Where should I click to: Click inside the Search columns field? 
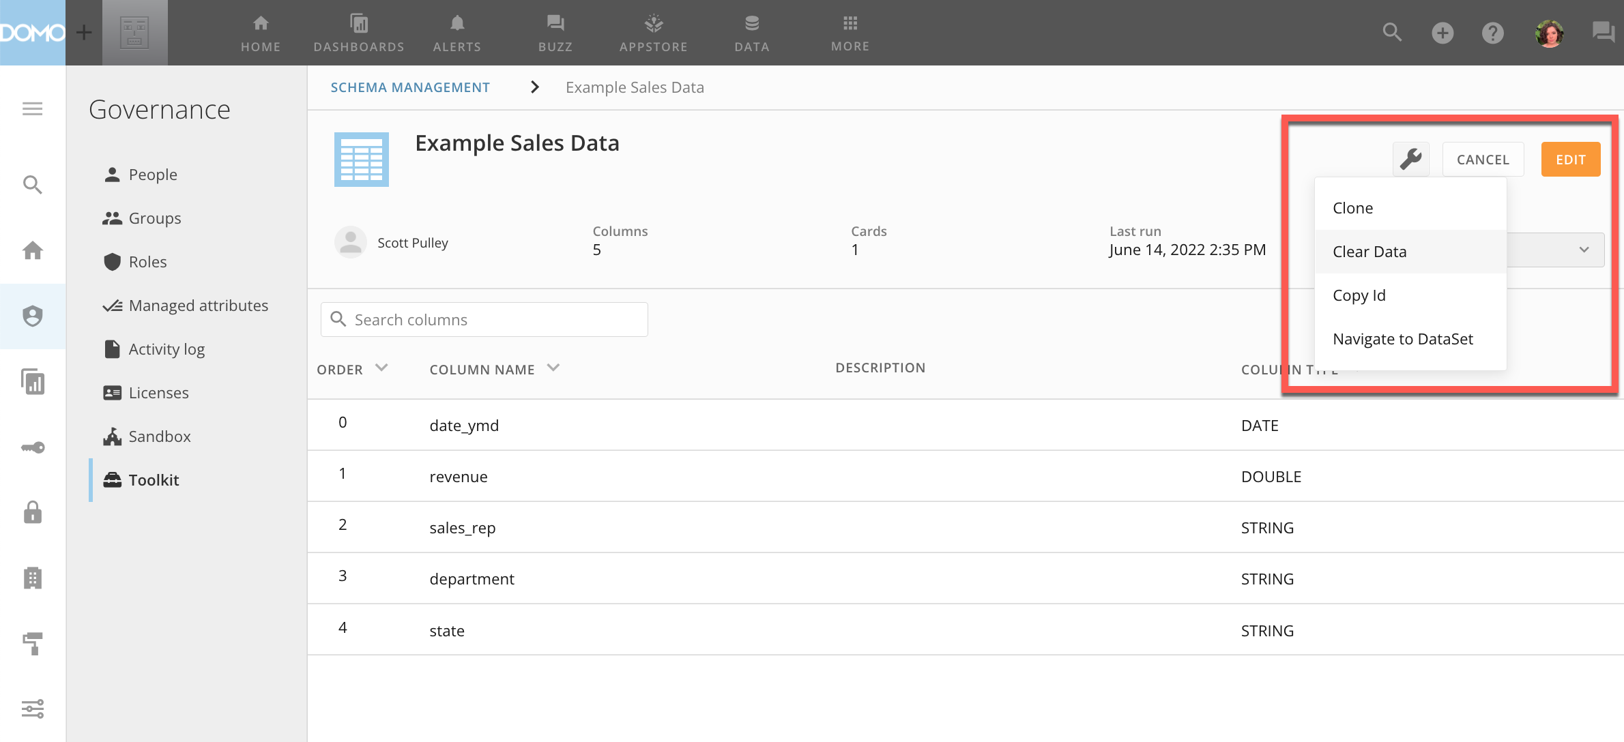484,319
